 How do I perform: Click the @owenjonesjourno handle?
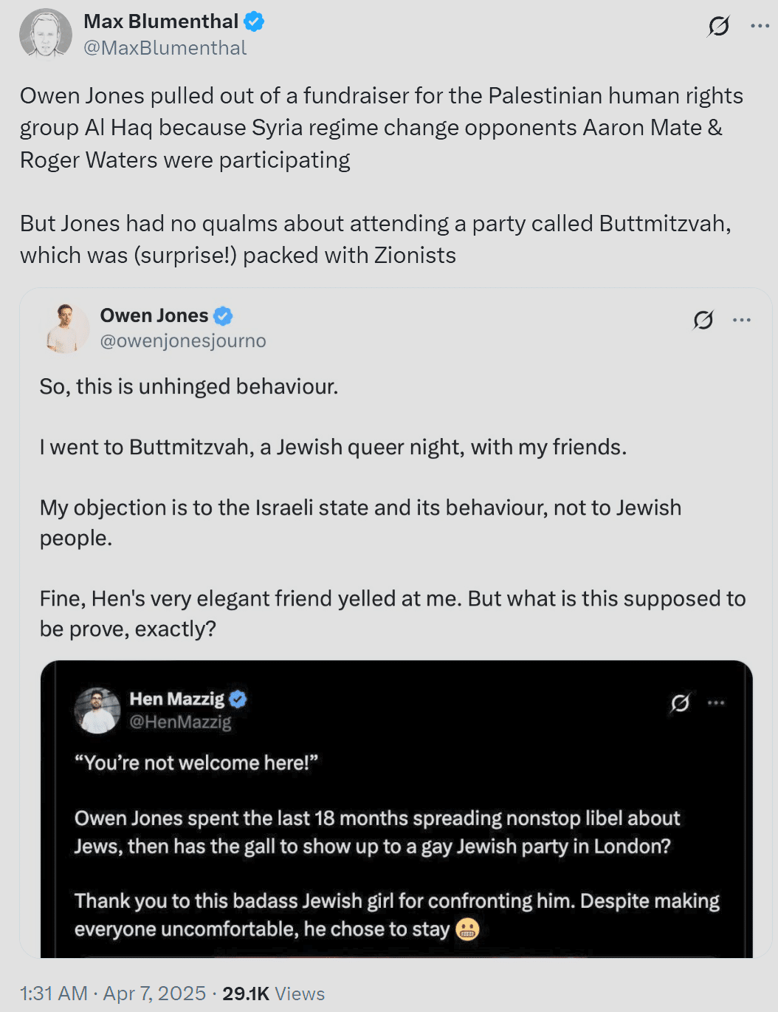(183, 341)
